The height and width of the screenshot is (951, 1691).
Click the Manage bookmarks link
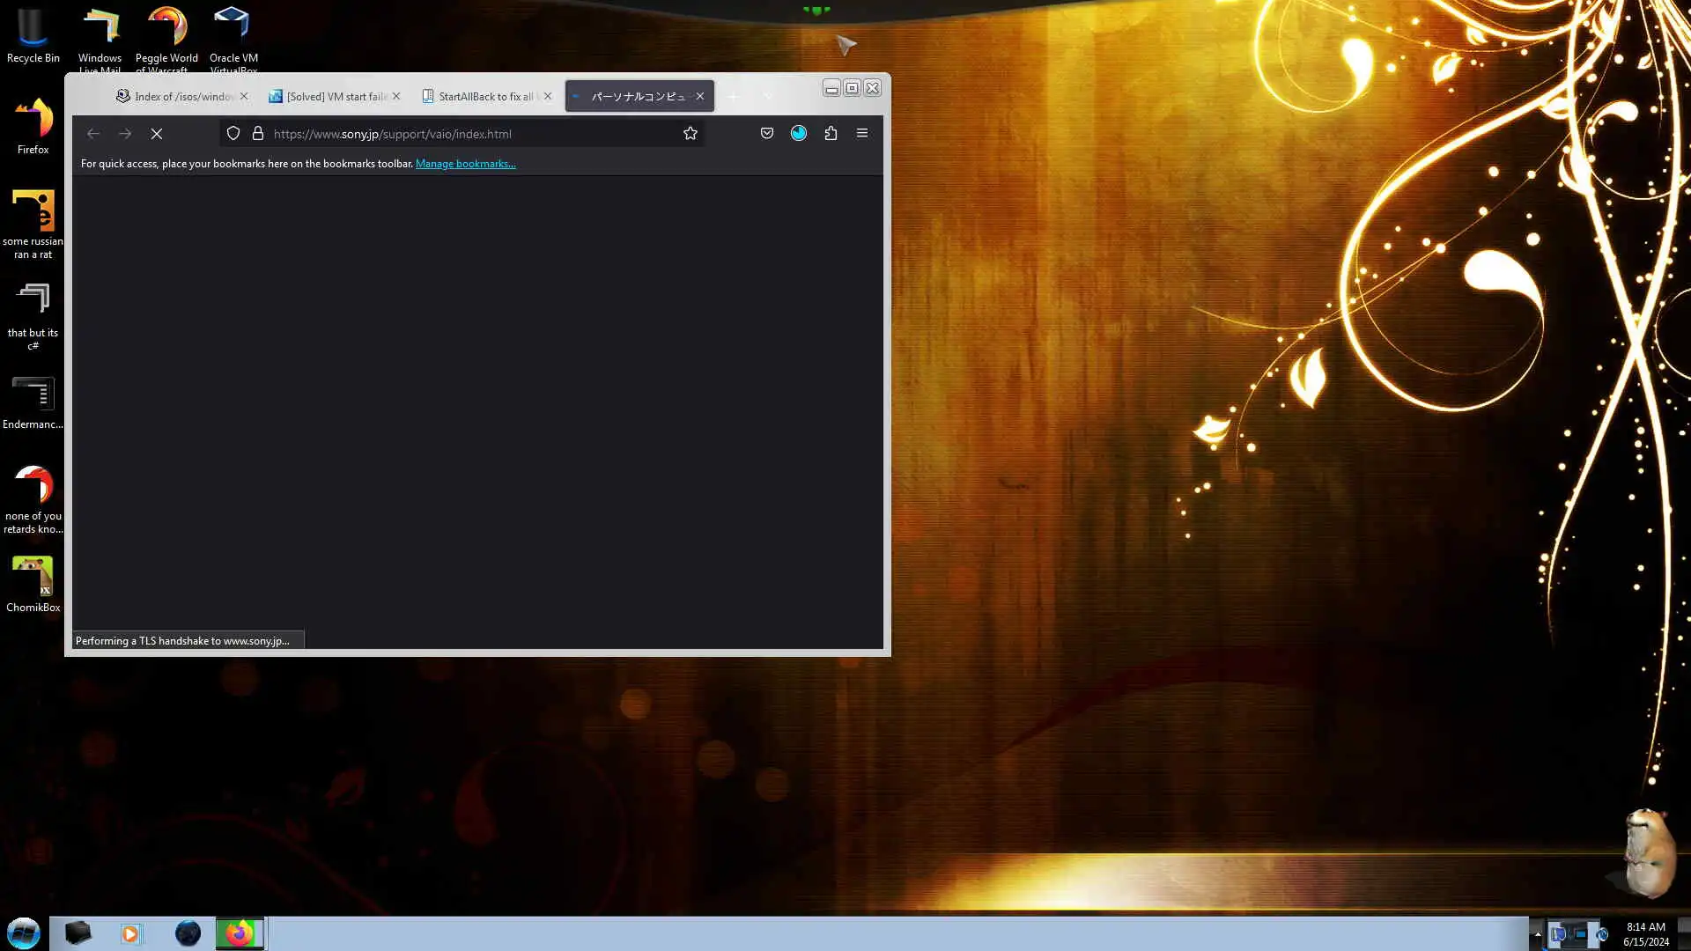pyautogui.click(x=465, y=164)
